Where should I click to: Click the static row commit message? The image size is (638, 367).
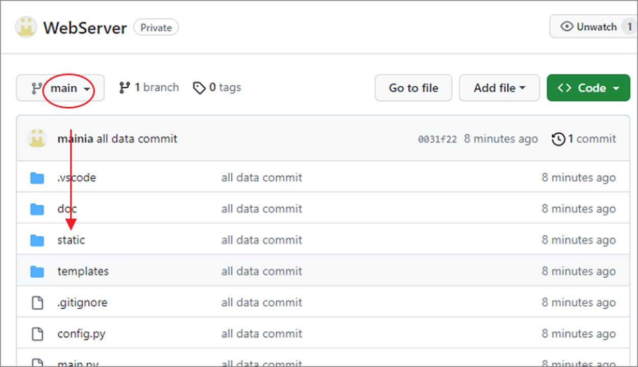coord(262,240)
